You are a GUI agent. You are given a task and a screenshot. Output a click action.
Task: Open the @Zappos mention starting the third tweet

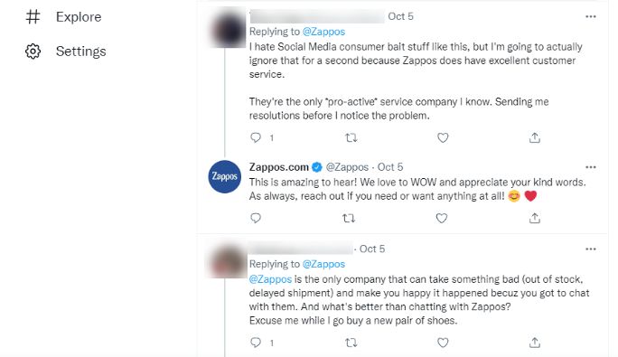coord(270,279)
